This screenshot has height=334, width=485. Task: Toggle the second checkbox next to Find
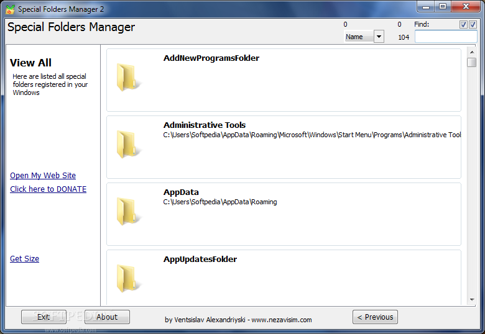click(473, 25)
